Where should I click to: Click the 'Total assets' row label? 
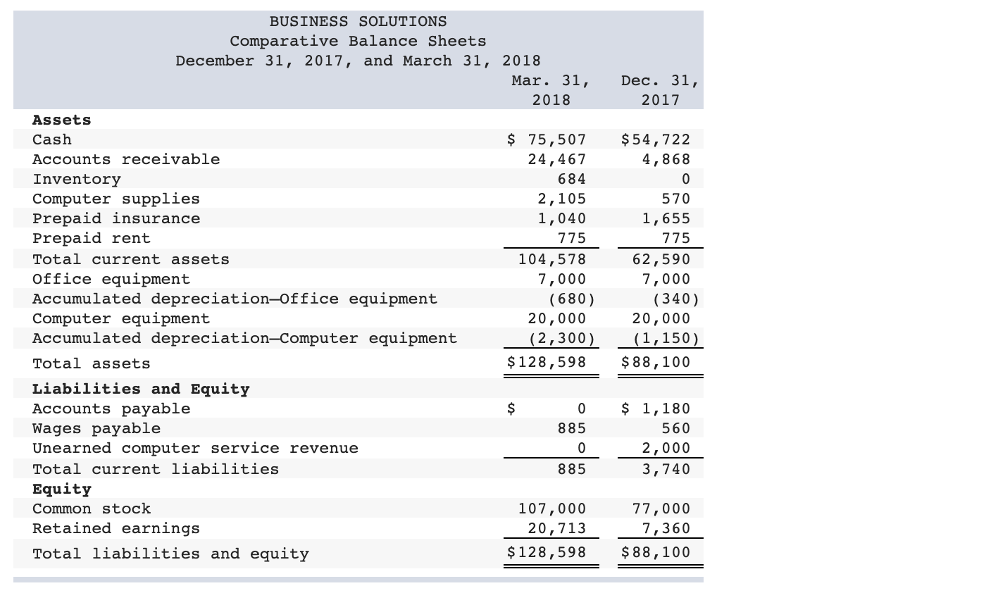pyautogui.click(x=92, y=363)
